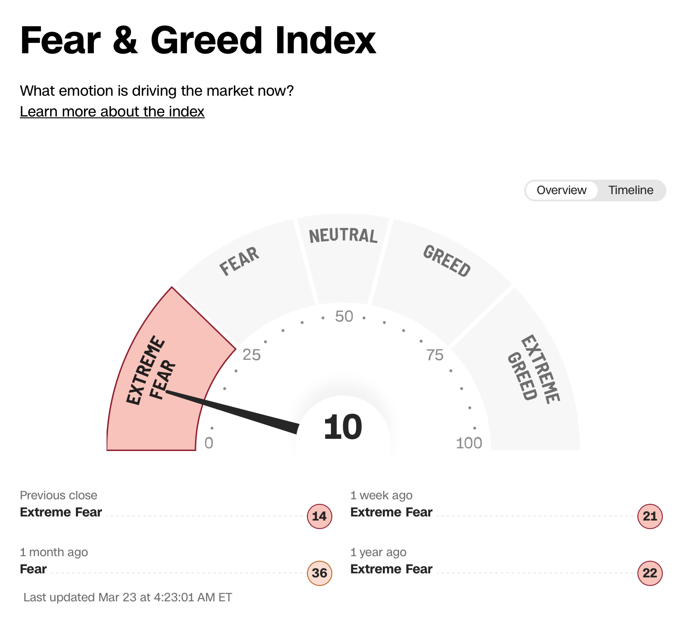The width and height of the screenshot is (679, 623).
Task: Click the 1 month ago badge showing 36
Action: [x=319, y=573]
